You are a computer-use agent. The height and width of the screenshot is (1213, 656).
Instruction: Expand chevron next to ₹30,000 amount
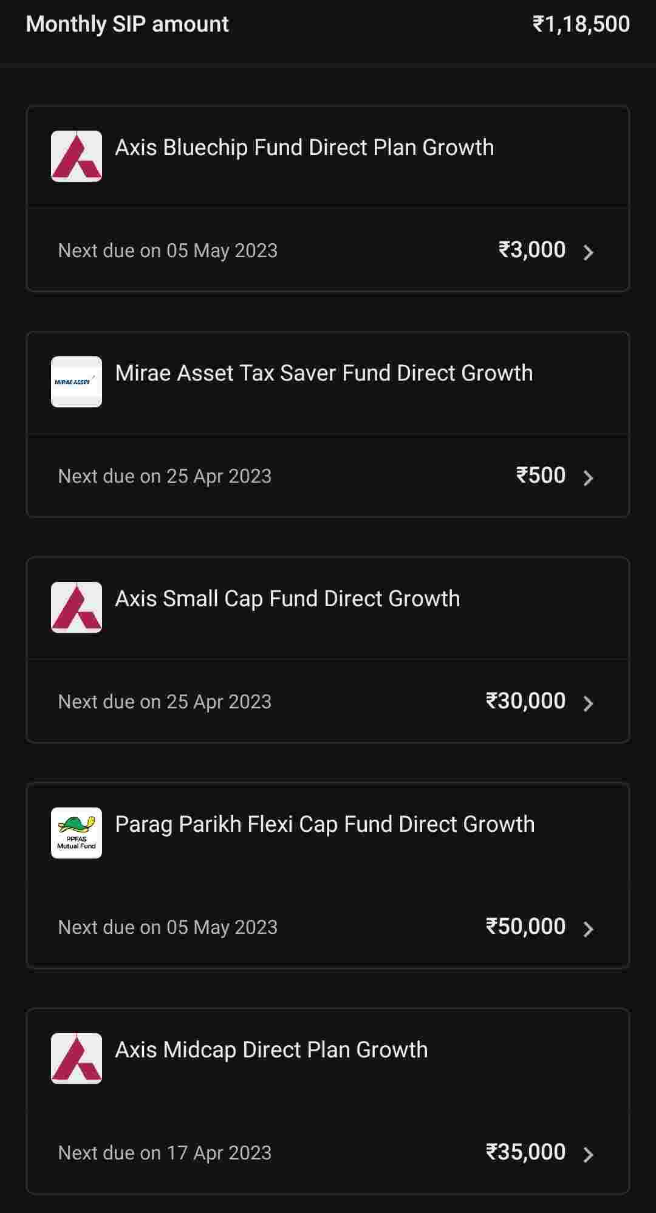(x=588, y=703)
